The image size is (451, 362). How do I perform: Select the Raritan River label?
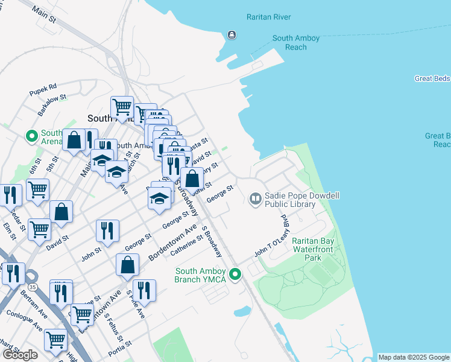[x=269, y=17]
